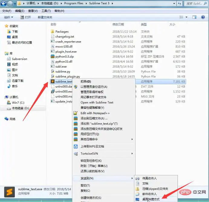Viewport: 209px width, 202px height.
Task: Open the Subversion library
Action: click(17, 59)
